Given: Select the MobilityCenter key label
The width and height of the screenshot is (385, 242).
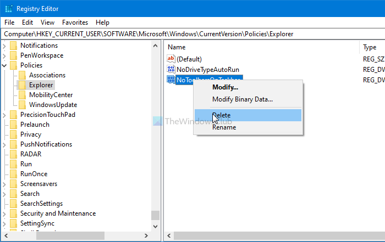Looking at the screenshot, I should [x=51, y=95].
